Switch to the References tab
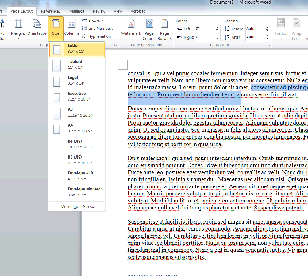 (x=51, y=11)
